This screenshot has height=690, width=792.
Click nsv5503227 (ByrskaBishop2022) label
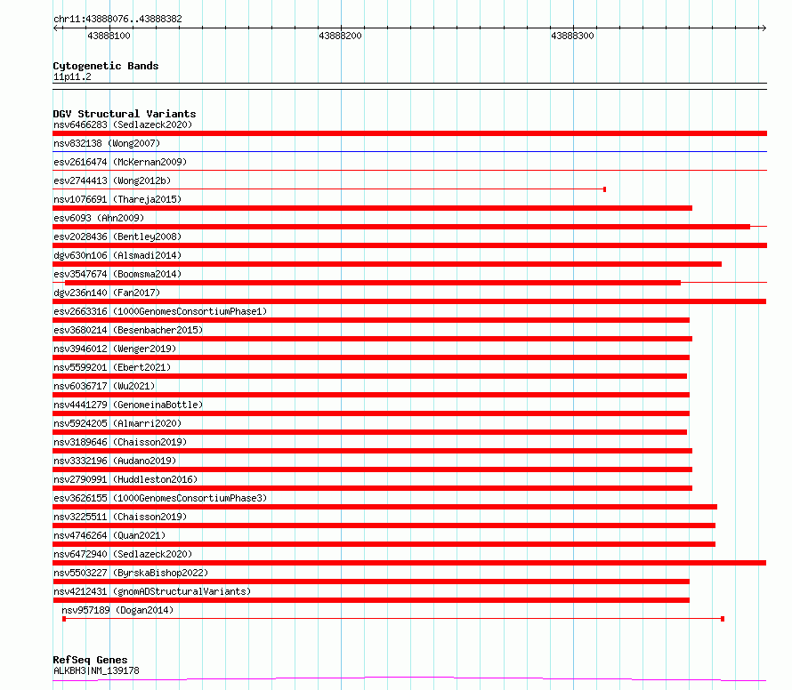coord(131,573)
